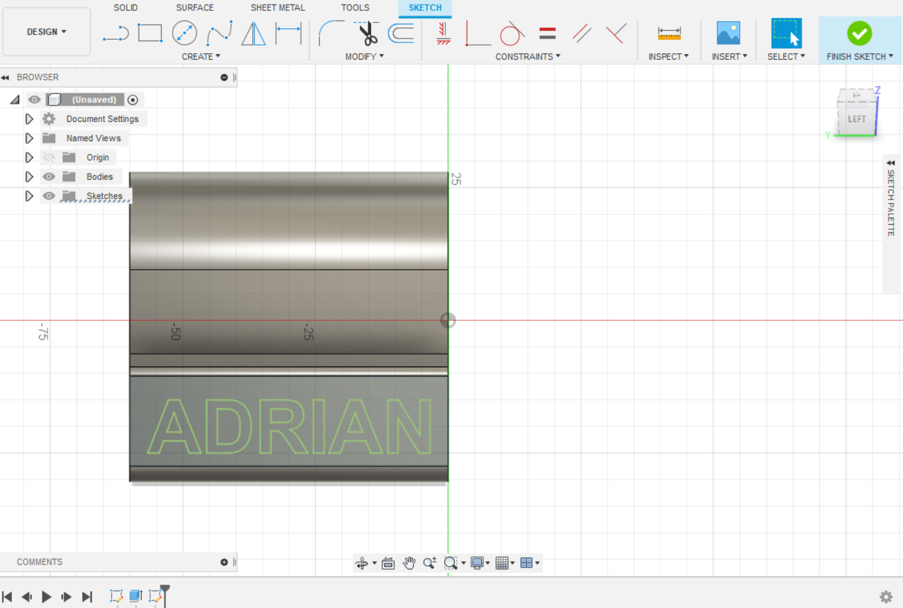Viewport: 903px width, 608px height.
Task: Select the Sketch Dimension tool
Action: (x=288, y=33)
